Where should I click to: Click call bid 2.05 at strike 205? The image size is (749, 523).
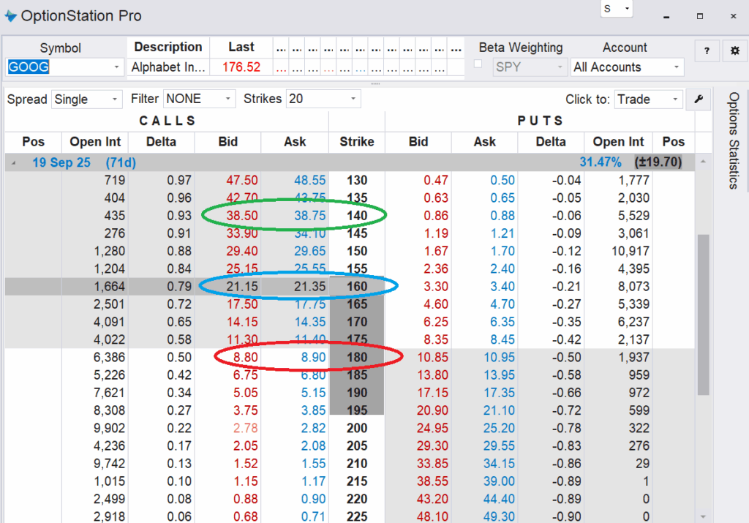point(245,445)
